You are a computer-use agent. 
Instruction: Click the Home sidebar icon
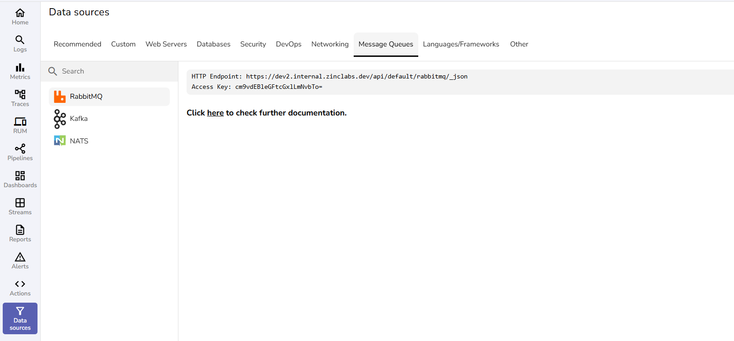coord(20,17)
